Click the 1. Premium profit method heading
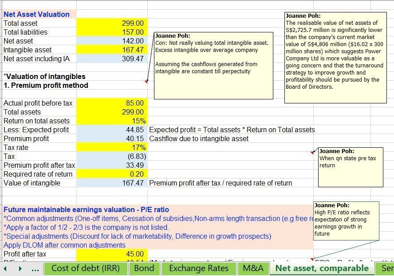Viewport: 394px width, 276px height. coord(46,86)
